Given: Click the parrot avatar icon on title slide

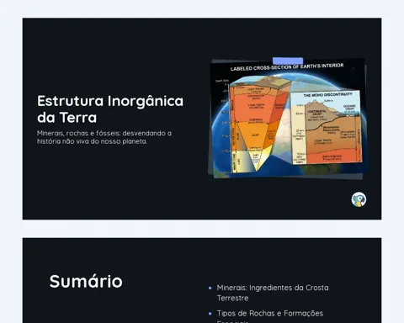Looking at the screenshot, I should [359, 199].
